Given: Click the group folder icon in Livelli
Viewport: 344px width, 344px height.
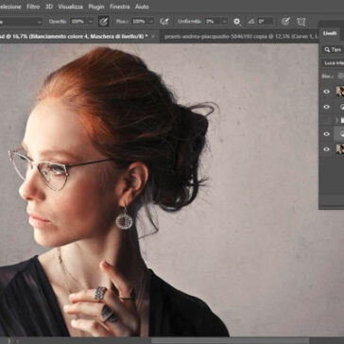Looking at the screenshot, I should pyautogui.click(x=342, y=120).
